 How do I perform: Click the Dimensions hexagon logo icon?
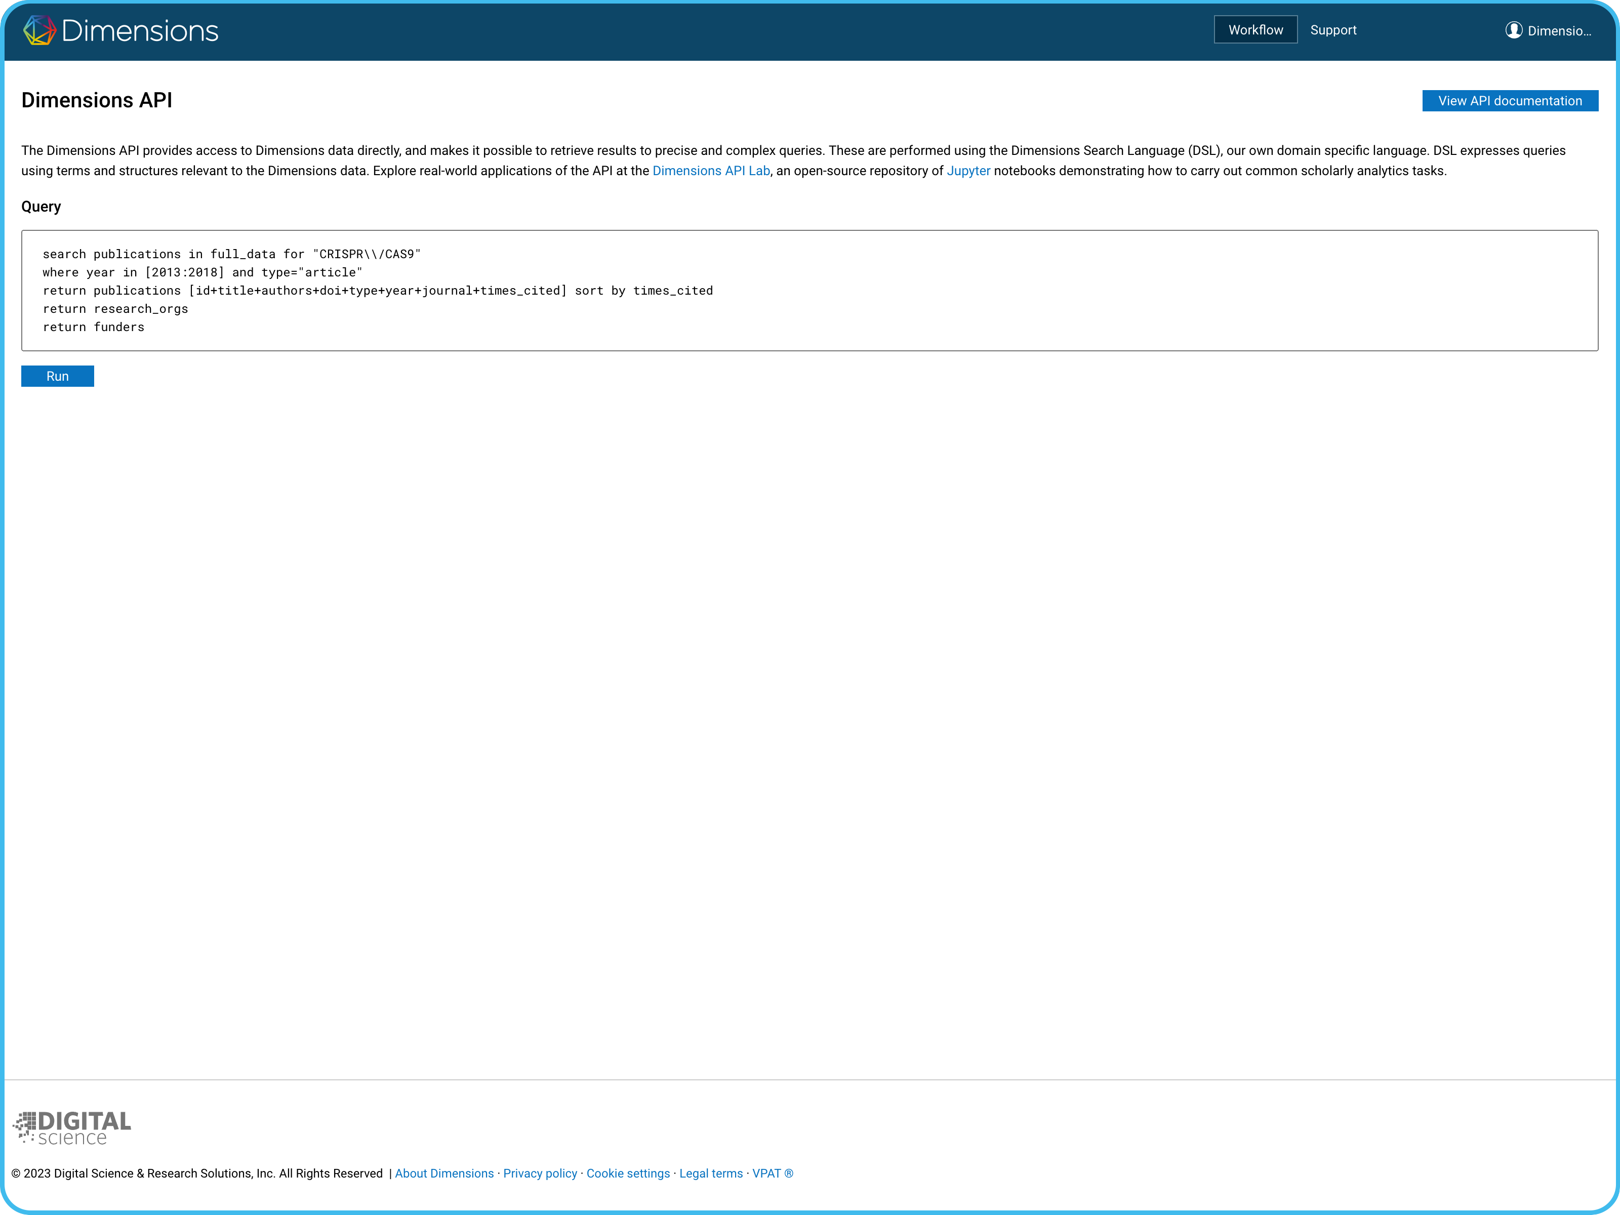point(39,30)
